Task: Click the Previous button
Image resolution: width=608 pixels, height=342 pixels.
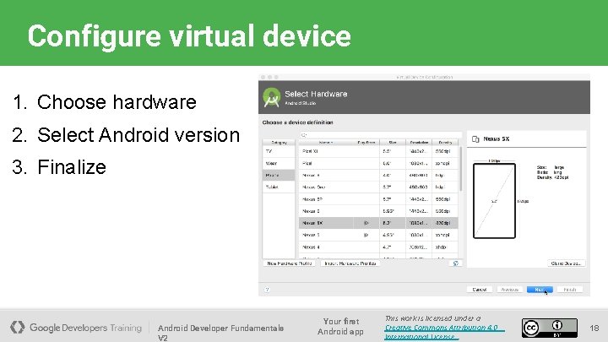Action: 509,290
